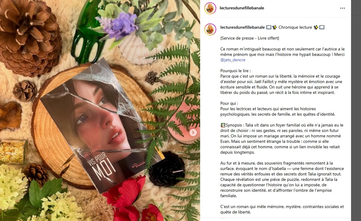The height and width of the screenshot is (221, 361).
Task: Click the Pourquoi le lire heading
Action: click(x=235, y=71)
